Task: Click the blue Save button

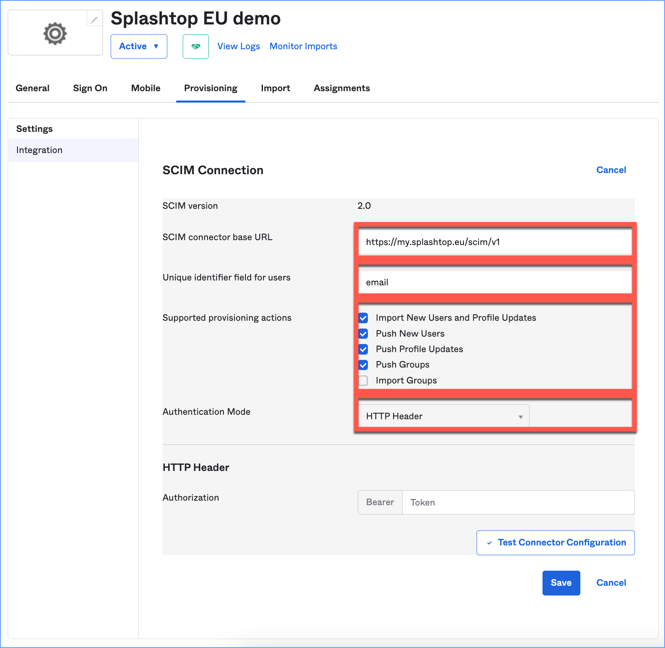Action: pos(561,583)
